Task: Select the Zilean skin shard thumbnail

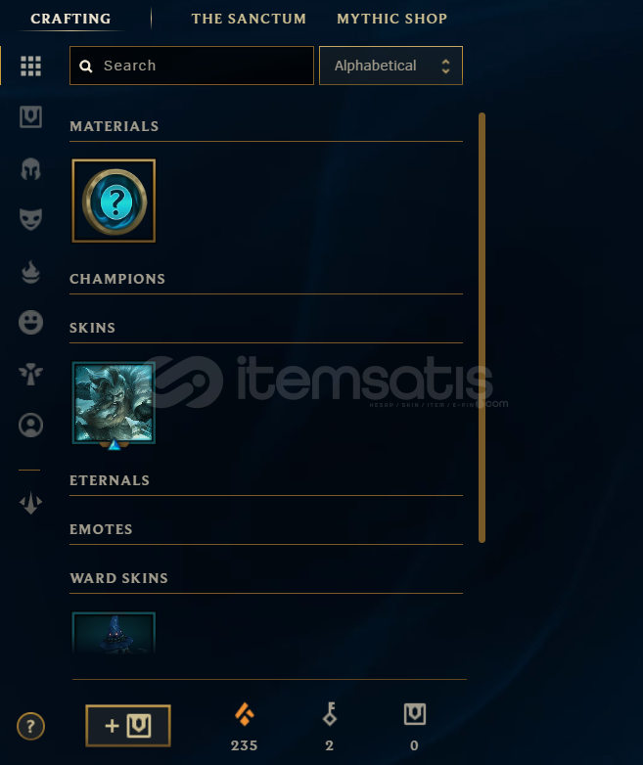Action: [x=114, y=403]
